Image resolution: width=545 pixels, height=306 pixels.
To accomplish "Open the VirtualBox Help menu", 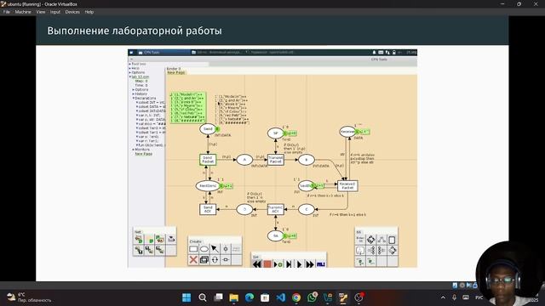I will pyautogui.click(x=89, y=12).
